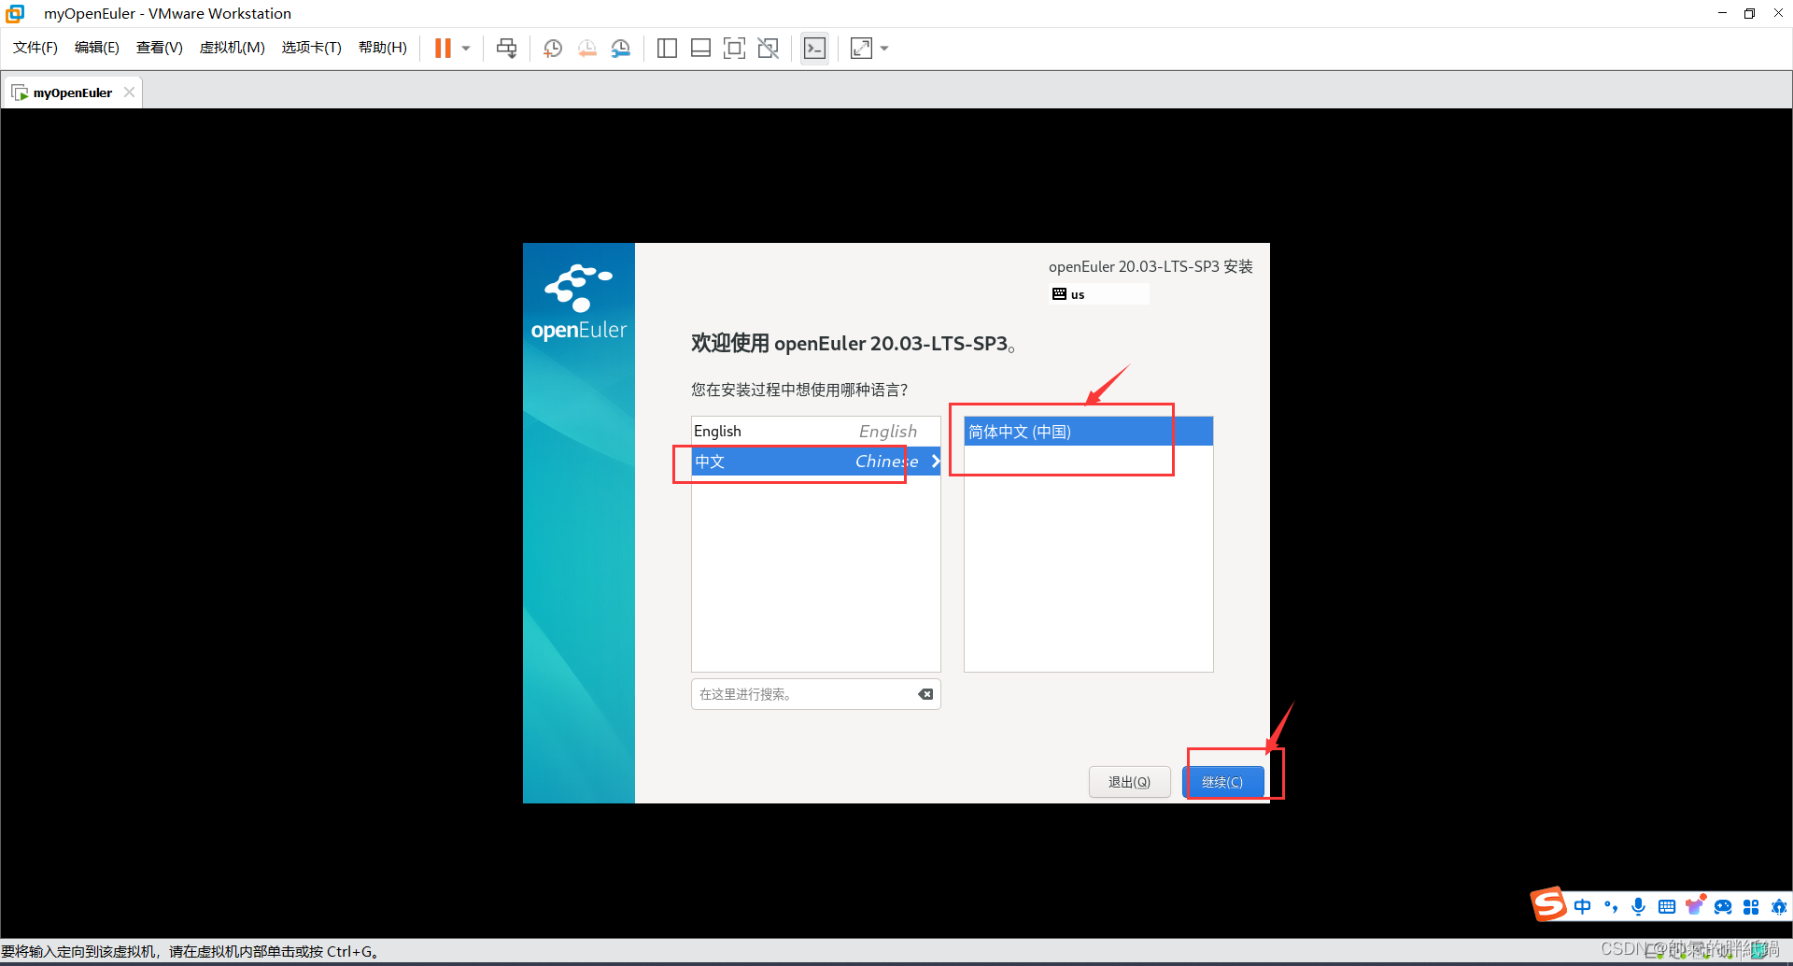
Task: Click the unity mode icon
Action: tap(769, 49)
